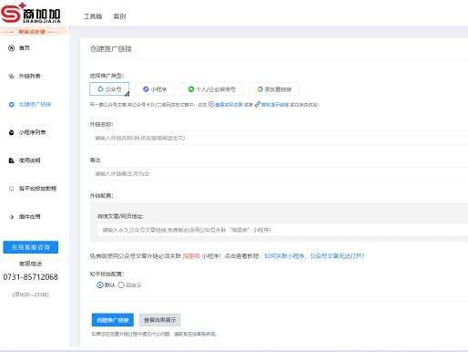Click the 创建推广链接 sidebar icon
This screenshot has height=352, width=468.
[x=12, y=105]
